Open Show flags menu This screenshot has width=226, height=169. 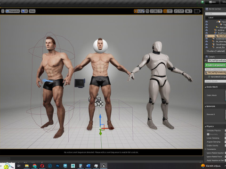point(32,11)
